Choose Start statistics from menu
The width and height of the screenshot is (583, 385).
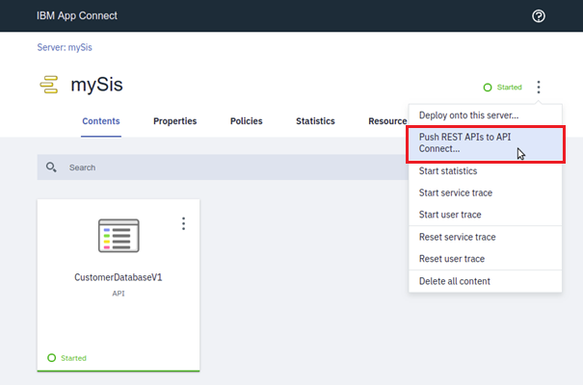point(486,171)
